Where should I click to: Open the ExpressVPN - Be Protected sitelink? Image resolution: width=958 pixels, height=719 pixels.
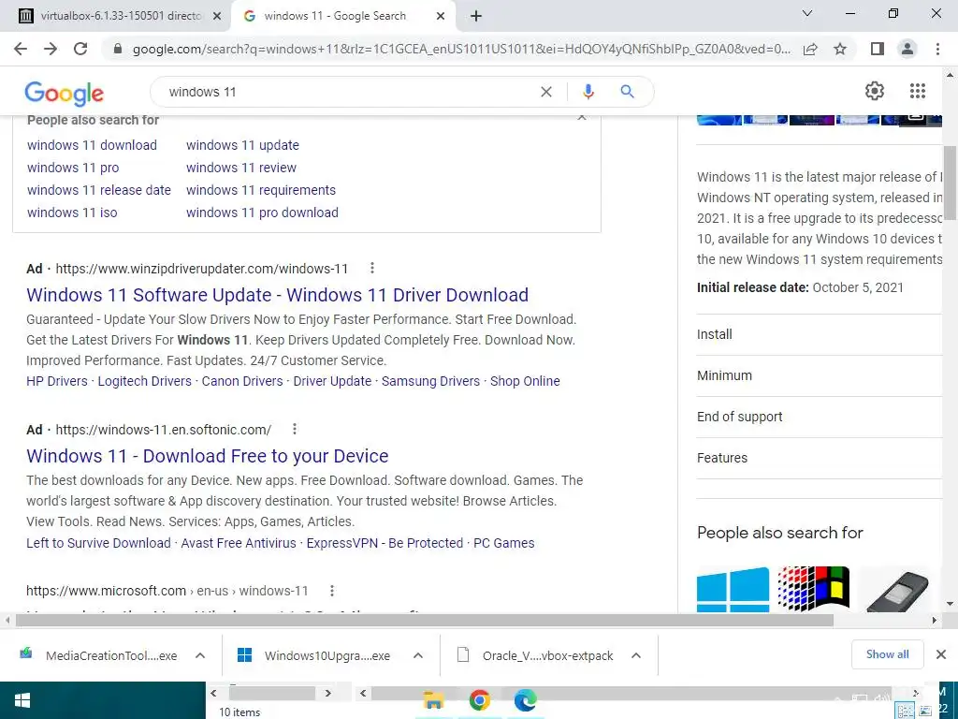(385, 543)
